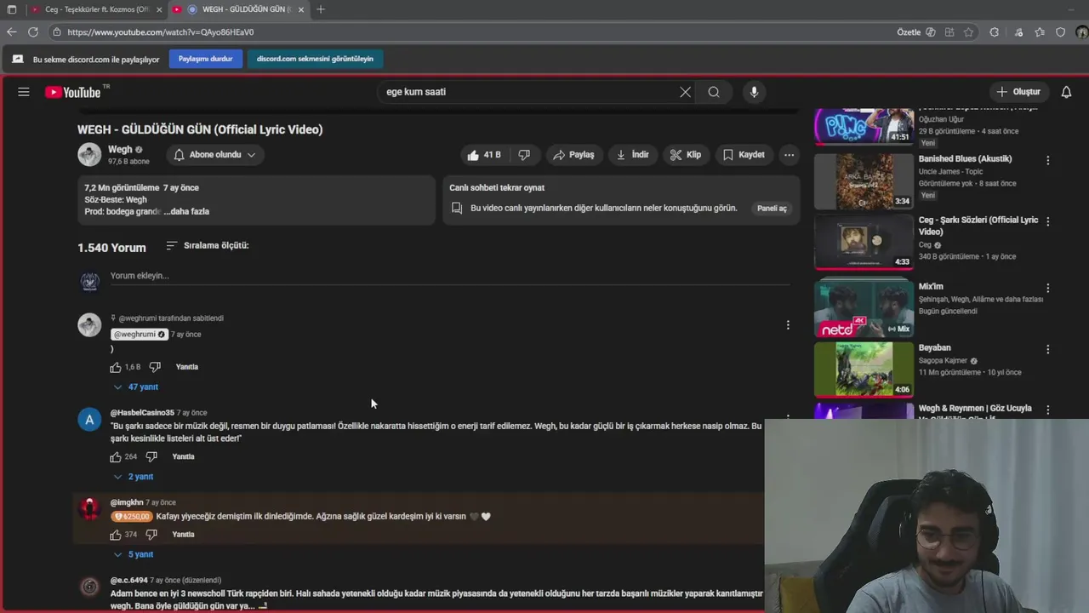The width and height of the screenshot is (1089, 613).
Task: Open options for Mix'im playlist
Action: click(1047, 288)
